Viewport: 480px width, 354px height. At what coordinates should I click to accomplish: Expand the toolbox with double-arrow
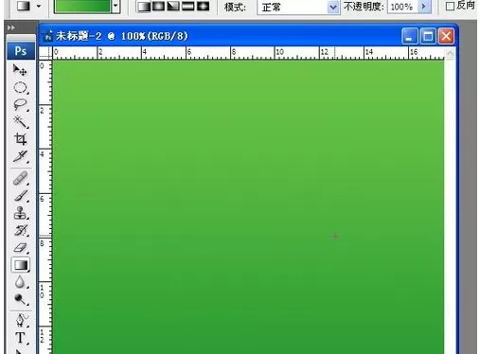(10, 27)
